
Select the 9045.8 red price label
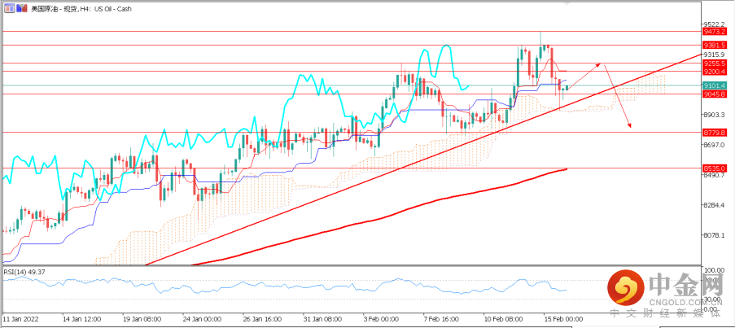tap(715, 94)
